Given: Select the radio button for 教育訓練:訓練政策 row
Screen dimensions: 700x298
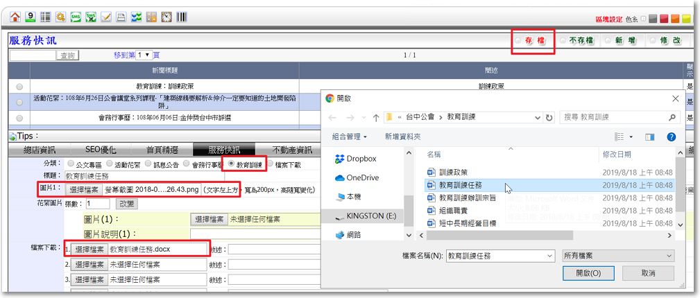Looking at the screenshot, I should point(19,87).
